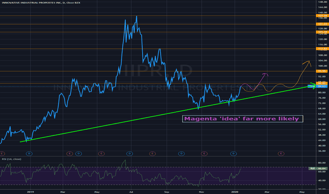Select the 112.83 orange price label
Viewport: 329px width, 194px height.
pos(322,49)
